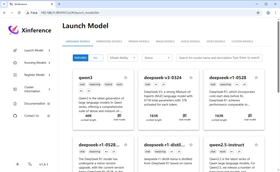Click the Running Models robot icon

(15, 63)
